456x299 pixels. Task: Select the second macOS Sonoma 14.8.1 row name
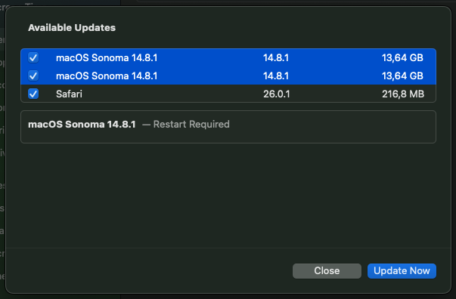pyautogui.click(x=107, y=76)
